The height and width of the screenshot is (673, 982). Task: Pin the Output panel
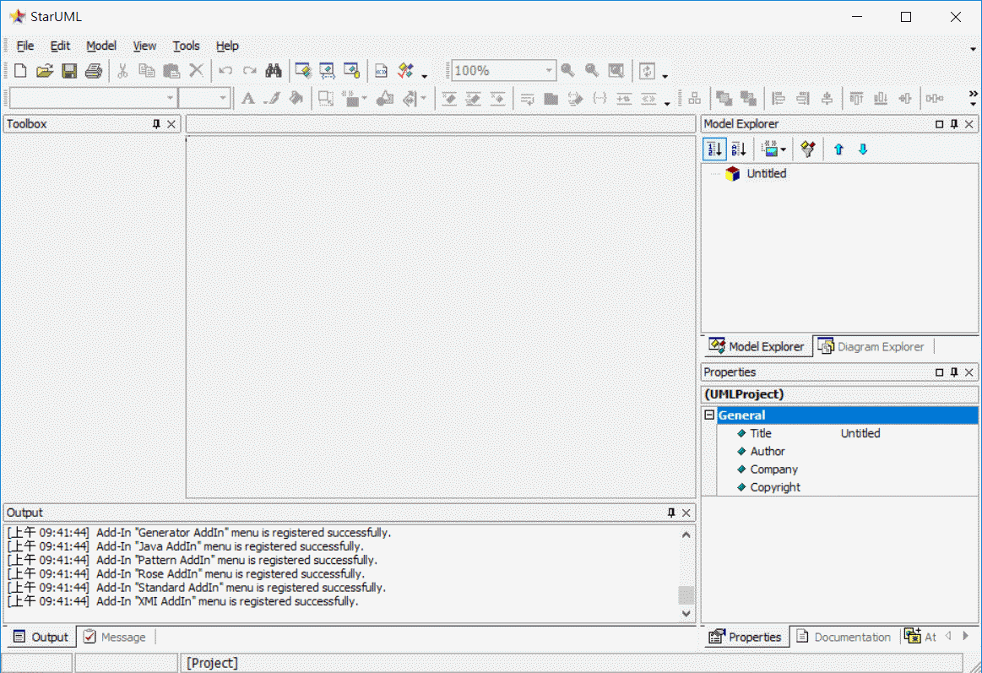[x=670, y=513]
